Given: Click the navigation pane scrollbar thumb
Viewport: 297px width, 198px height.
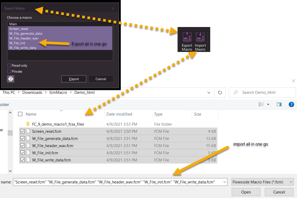Looking at the screenshot, I should pos(10,133).
